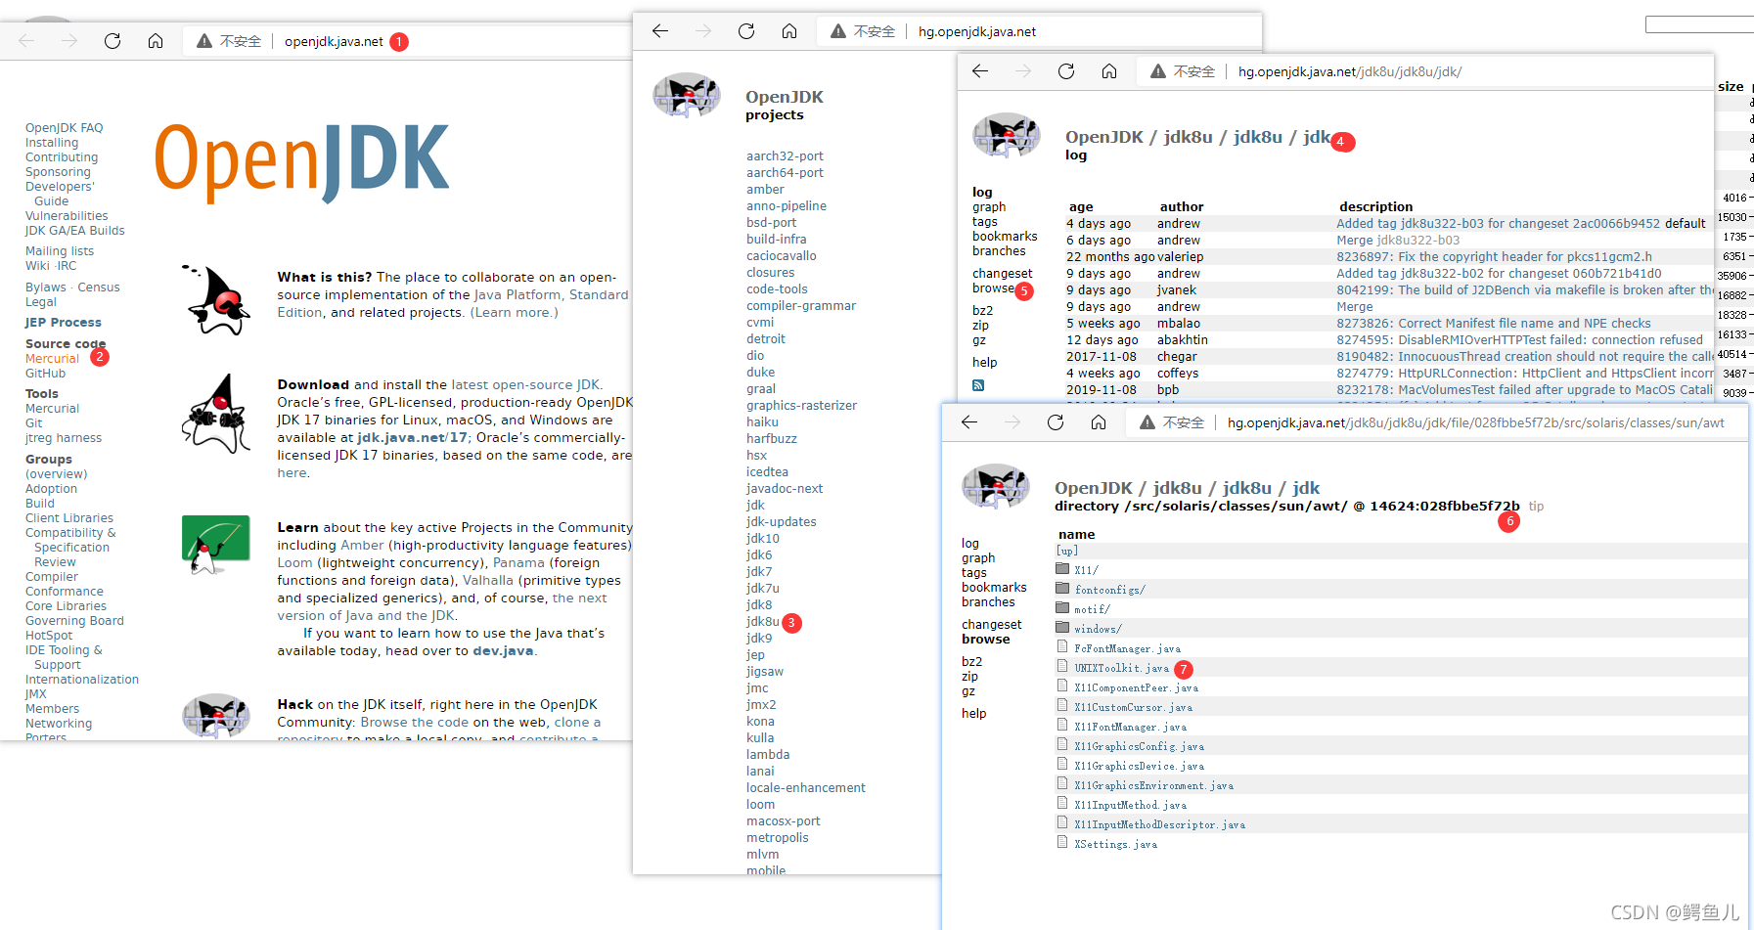Follow the 'Browse the code' link

tap(414, 723)
